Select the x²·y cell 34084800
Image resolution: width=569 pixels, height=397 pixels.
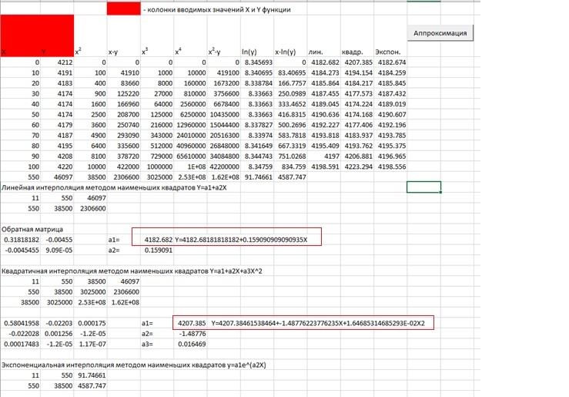(224, 156)
